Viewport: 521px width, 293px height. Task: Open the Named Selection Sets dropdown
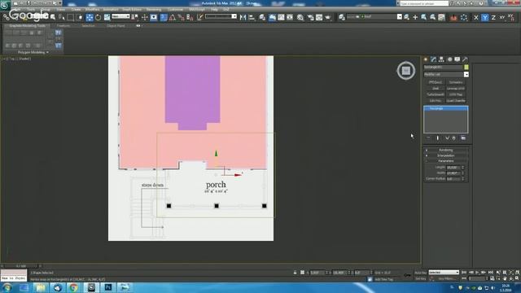[221, 16]
